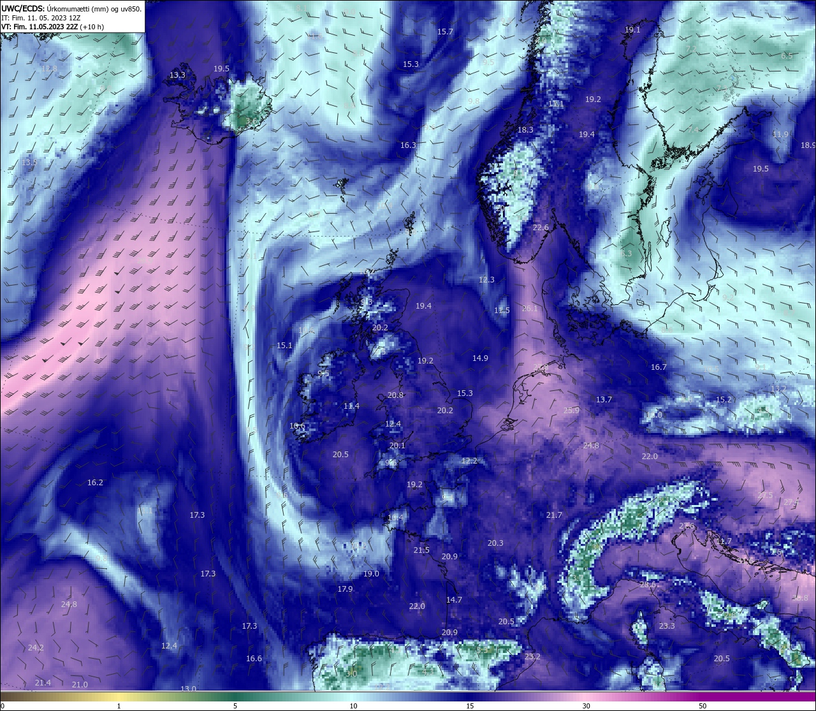The width and height of the screenshot is (816, 711).
Task: Click the map value 11.5
Action: click(x=502, y=311)
